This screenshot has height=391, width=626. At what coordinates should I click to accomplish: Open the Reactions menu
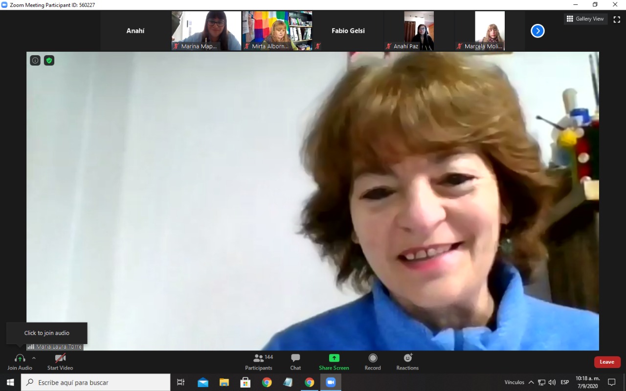407,362
